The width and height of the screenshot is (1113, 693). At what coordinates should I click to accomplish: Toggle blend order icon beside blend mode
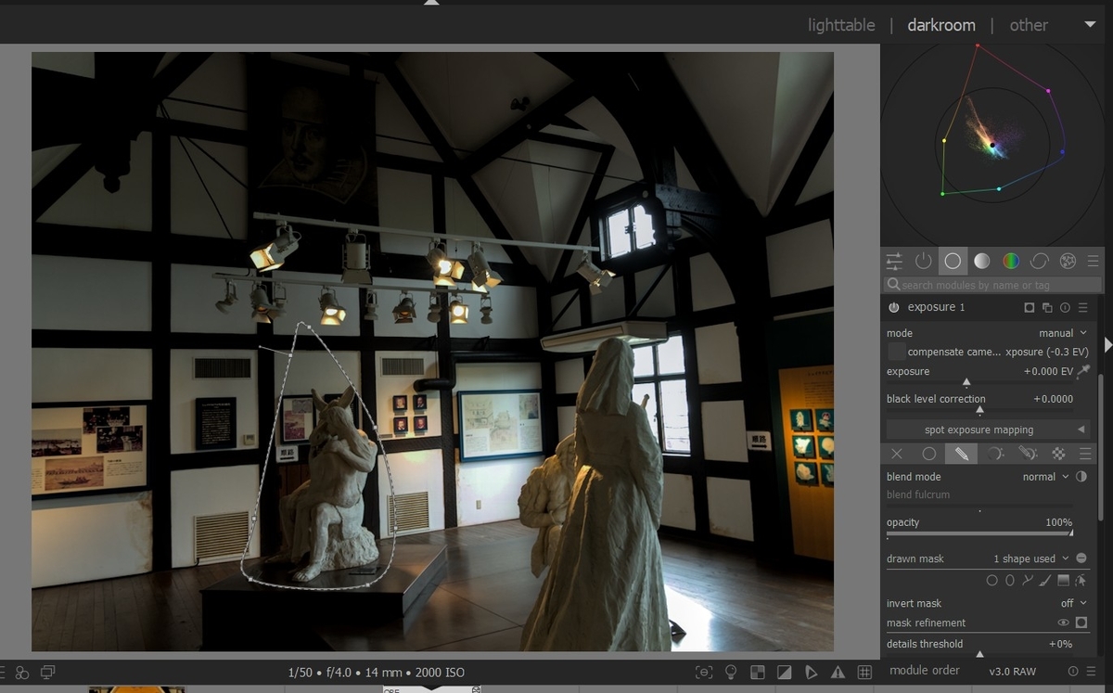click(x=1081, y=477)
